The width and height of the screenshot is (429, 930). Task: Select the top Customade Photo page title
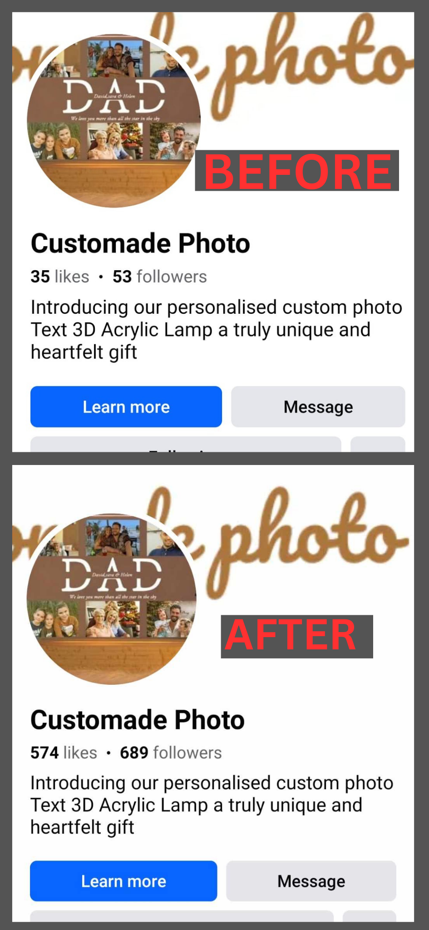point(140,243)
